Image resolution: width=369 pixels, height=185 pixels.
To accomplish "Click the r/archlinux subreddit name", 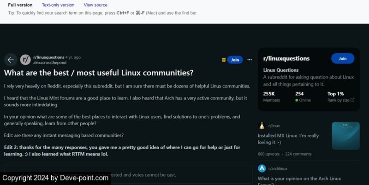I will tap(279, 168).
